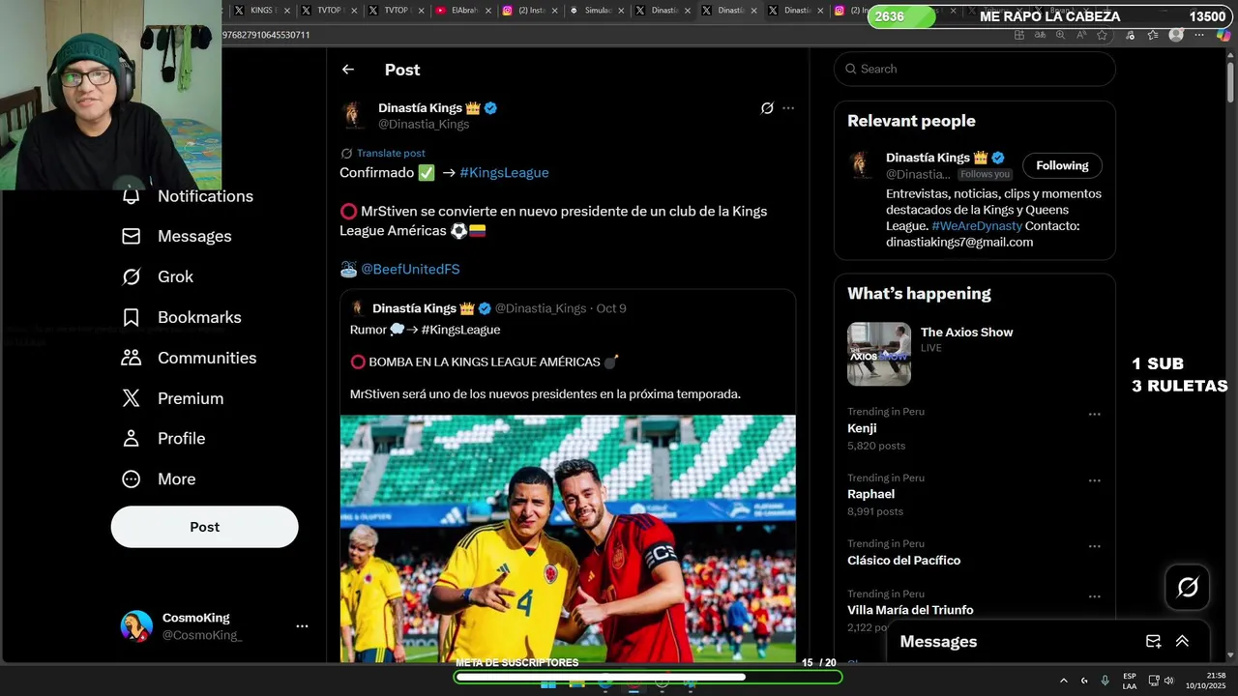
Task: Close the Simulac browser tab
Action: click(622, 11)
